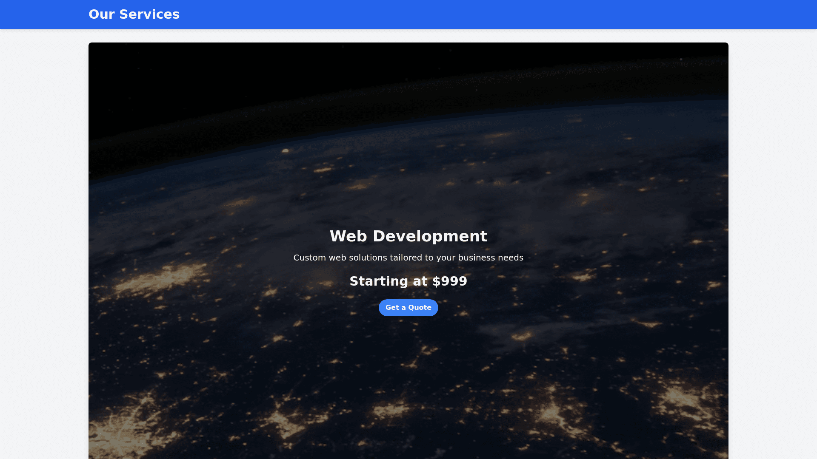Screen dimensions: 817x459
Task: Click the Custom web solutions description text
Action: (408, 258)
